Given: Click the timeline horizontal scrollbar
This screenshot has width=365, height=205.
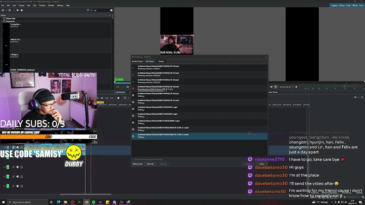Looking at the screenshot, I should 86,194.
